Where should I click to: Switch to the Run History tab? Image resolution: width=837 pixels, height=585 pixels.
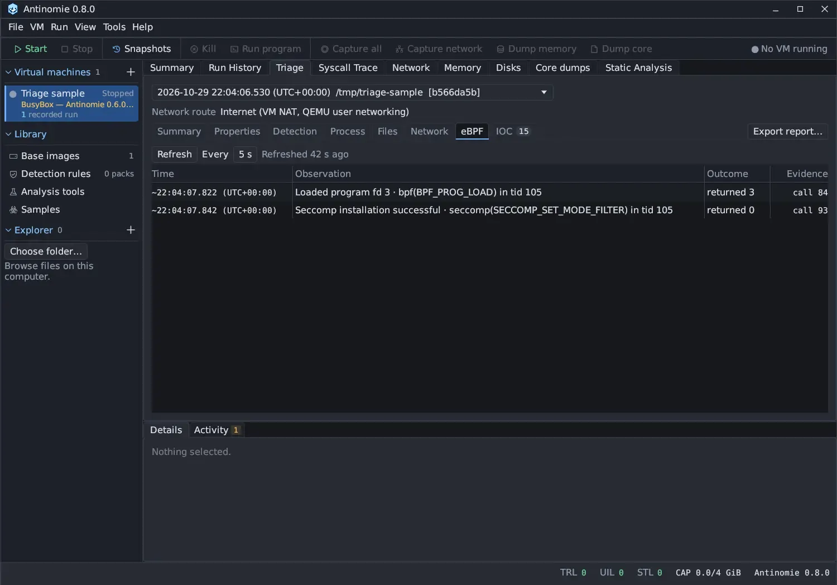pyautogui.click(x=235, y=68)
